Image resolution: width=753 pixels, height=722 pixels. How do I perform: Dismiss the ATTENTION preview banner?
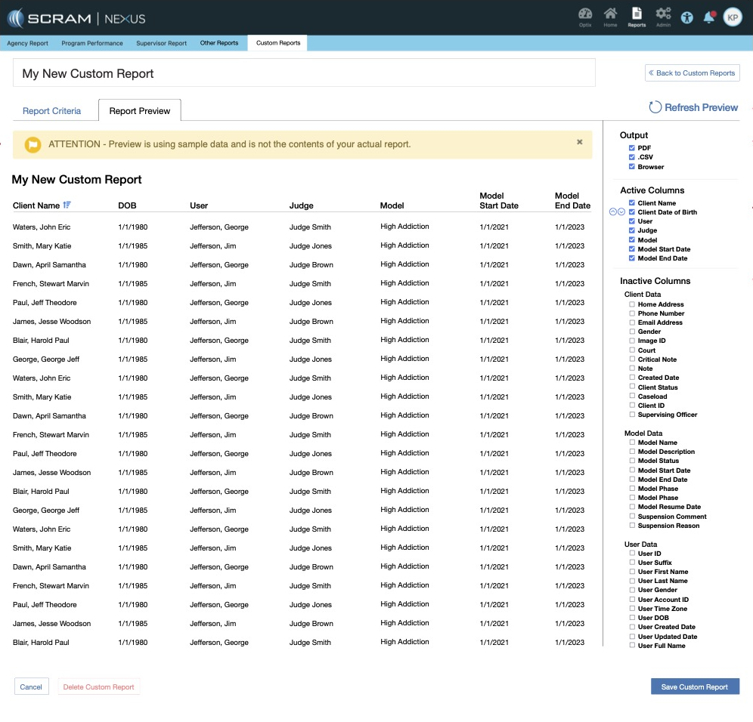click(x=580, y=142)
